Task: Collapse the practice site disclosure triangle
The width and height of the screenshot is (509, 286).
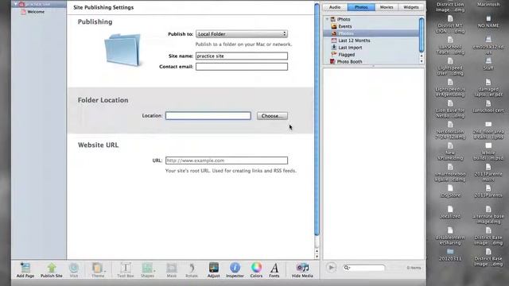Action: pos(15,4)
